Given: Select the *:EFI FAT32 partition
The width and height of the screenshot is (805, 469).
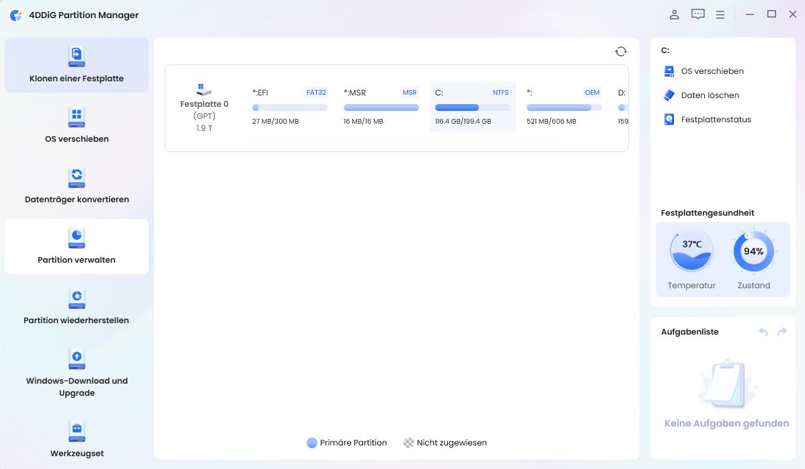Looking at the screenshot, I should (289, 107).
